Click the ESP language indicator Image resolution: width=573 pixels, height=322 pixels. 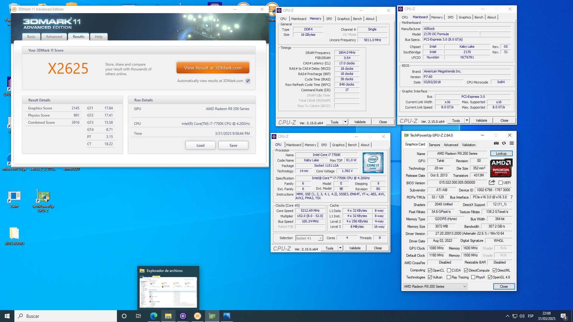click(531, 316)
